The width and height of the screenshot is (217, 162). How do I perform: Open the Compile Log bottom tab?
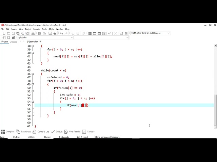(x=41, y=132)
